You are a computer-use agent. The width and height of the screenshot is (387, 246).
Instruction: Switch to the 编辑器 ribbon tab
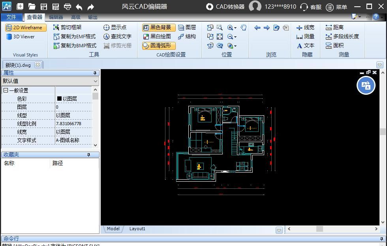[x=56, y=17]
